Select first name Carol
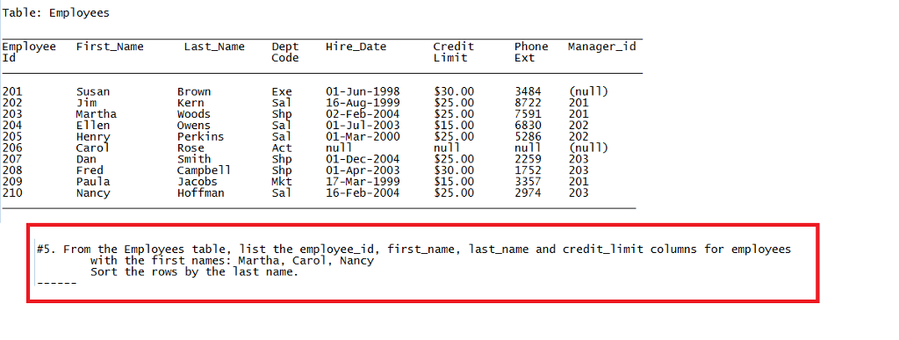The image size is (899, 340). point(93,148)
